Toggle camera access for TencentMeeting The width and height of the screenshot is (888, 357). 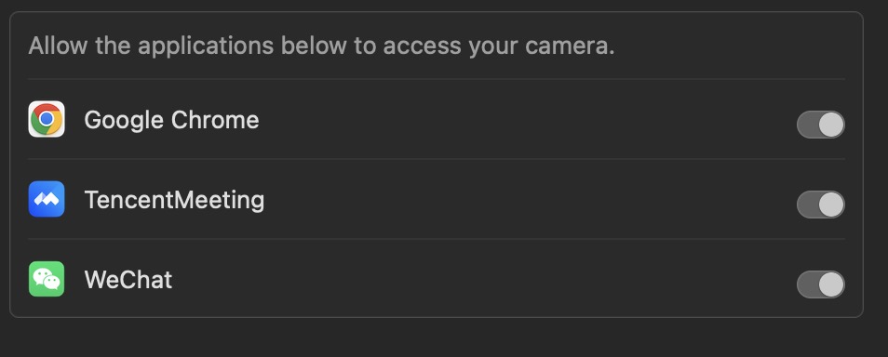pos(821,205)
